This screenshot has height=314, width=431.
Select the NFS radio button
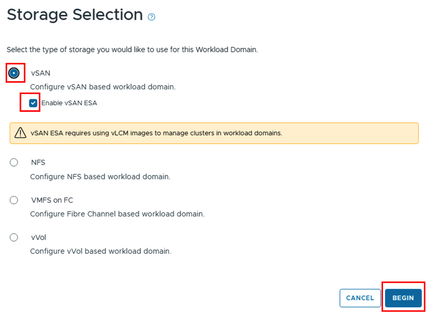pyautogui.click(x=14, y=162)
